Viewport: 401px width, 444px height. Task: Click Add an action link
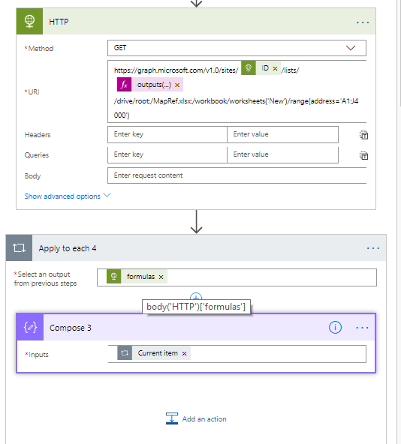204,418
